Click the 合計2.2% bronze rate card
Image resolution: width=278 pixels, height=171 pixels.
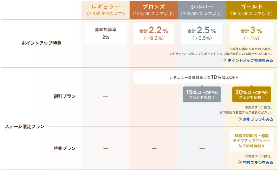[x=154, y=33]
